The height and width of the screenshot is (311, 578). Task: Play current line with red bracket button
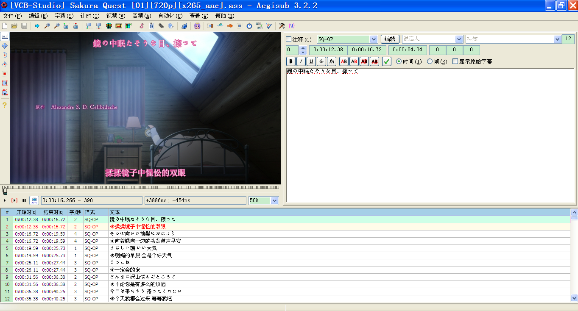click(x=14, y=200)
